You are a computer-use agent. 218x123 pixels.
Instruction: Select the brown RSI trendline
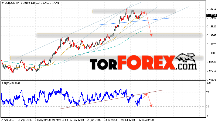tap(111, 100)
